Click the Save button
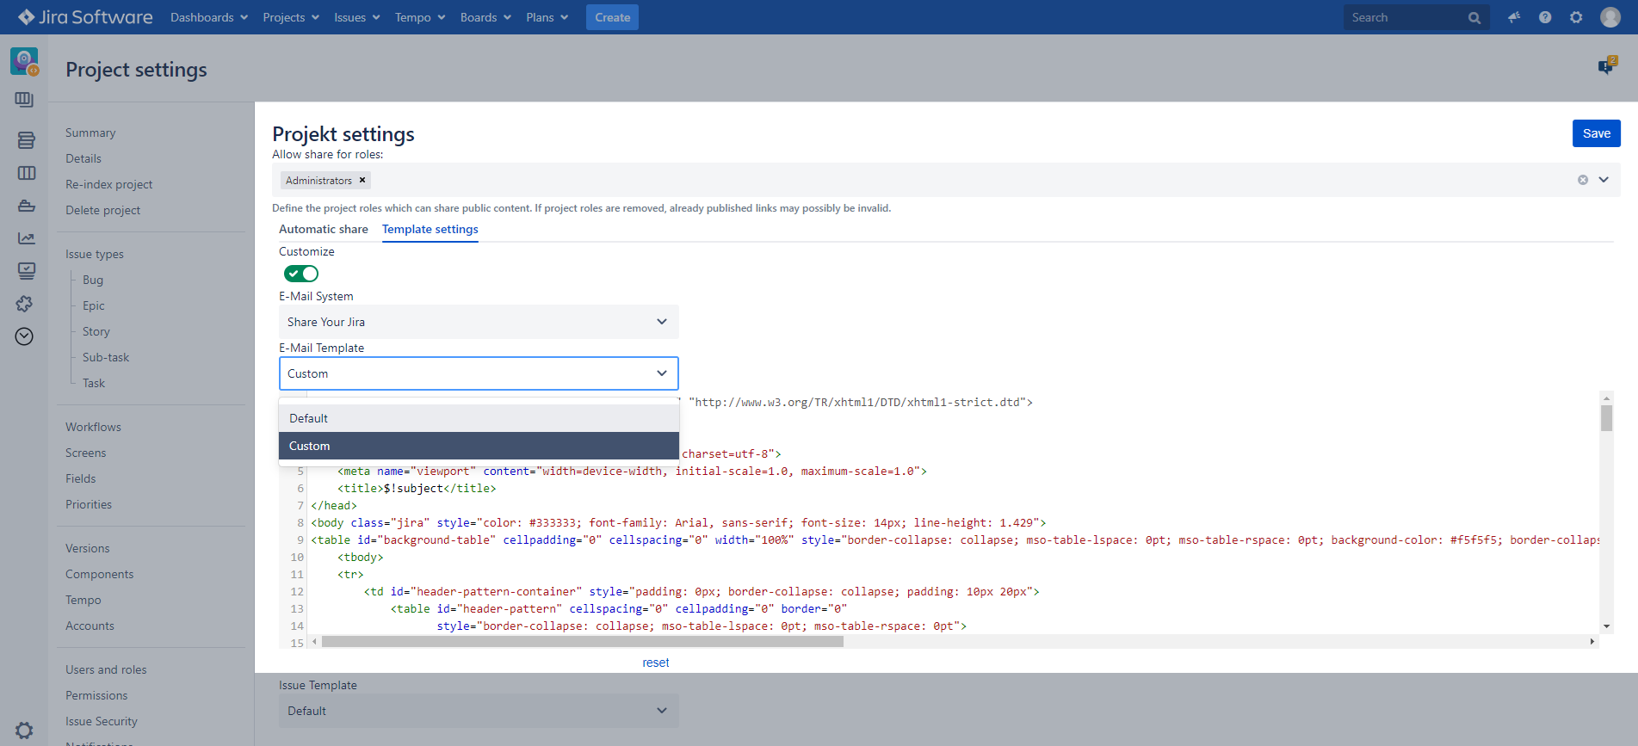Viewport: 1638px width, 746px height. point(1596,133)
